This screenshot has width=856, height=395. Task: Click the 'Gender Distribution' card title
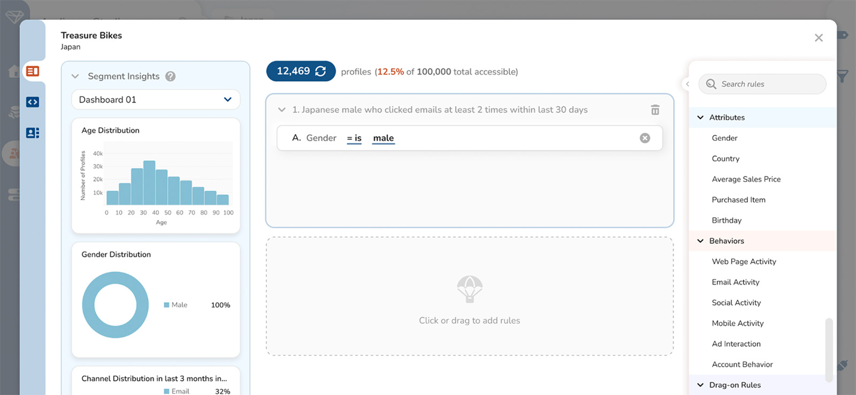pyautogui.click(x=116, y=255)
